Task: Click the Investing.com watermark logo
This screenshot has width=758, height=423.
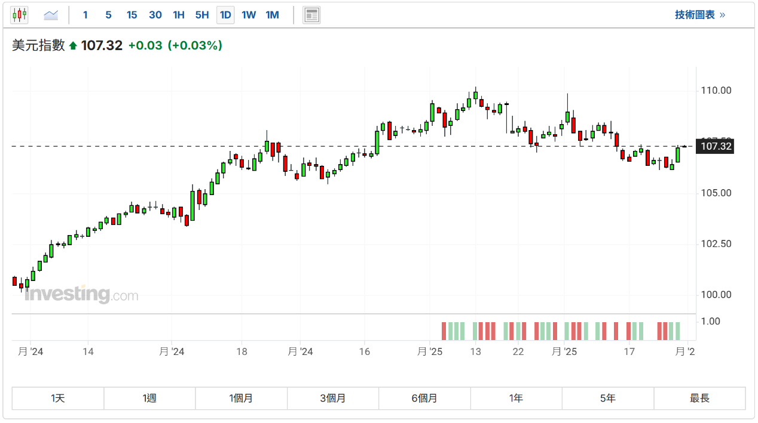Action: point(81,294)
